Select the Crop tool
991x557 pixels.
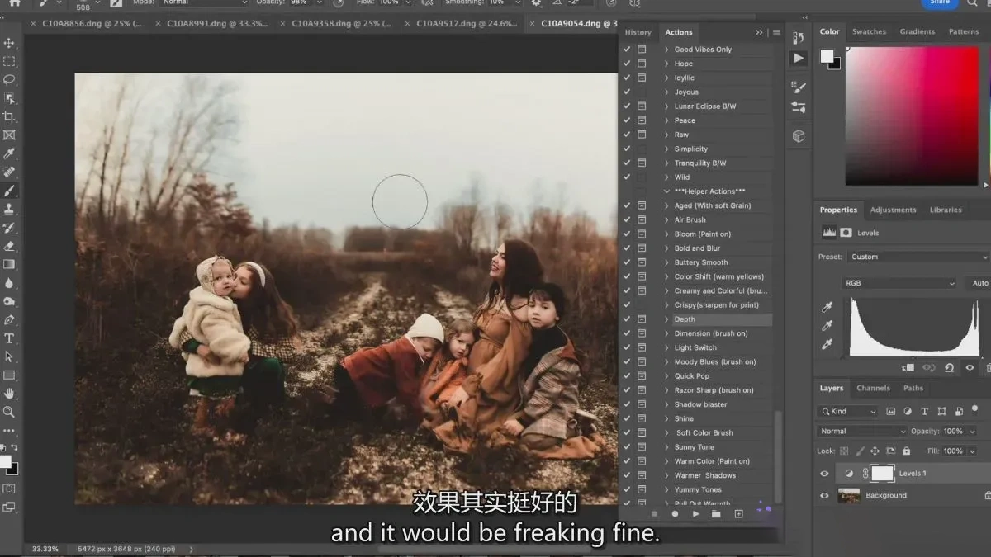[9, 116]
